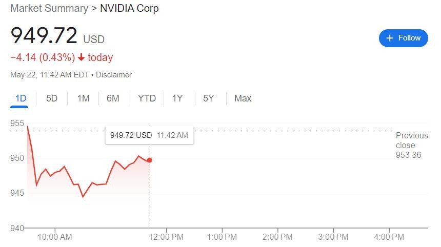The height and width of the screenshot is (247, 441).
Task: Click the 4:00 PM axis label
Action: tap(389, 237)
